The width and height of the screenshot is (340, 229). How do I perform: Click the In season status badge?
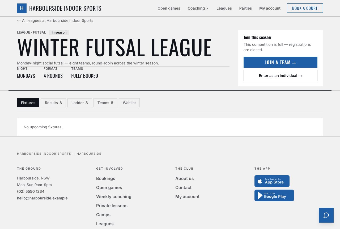[x=59, y=32]
